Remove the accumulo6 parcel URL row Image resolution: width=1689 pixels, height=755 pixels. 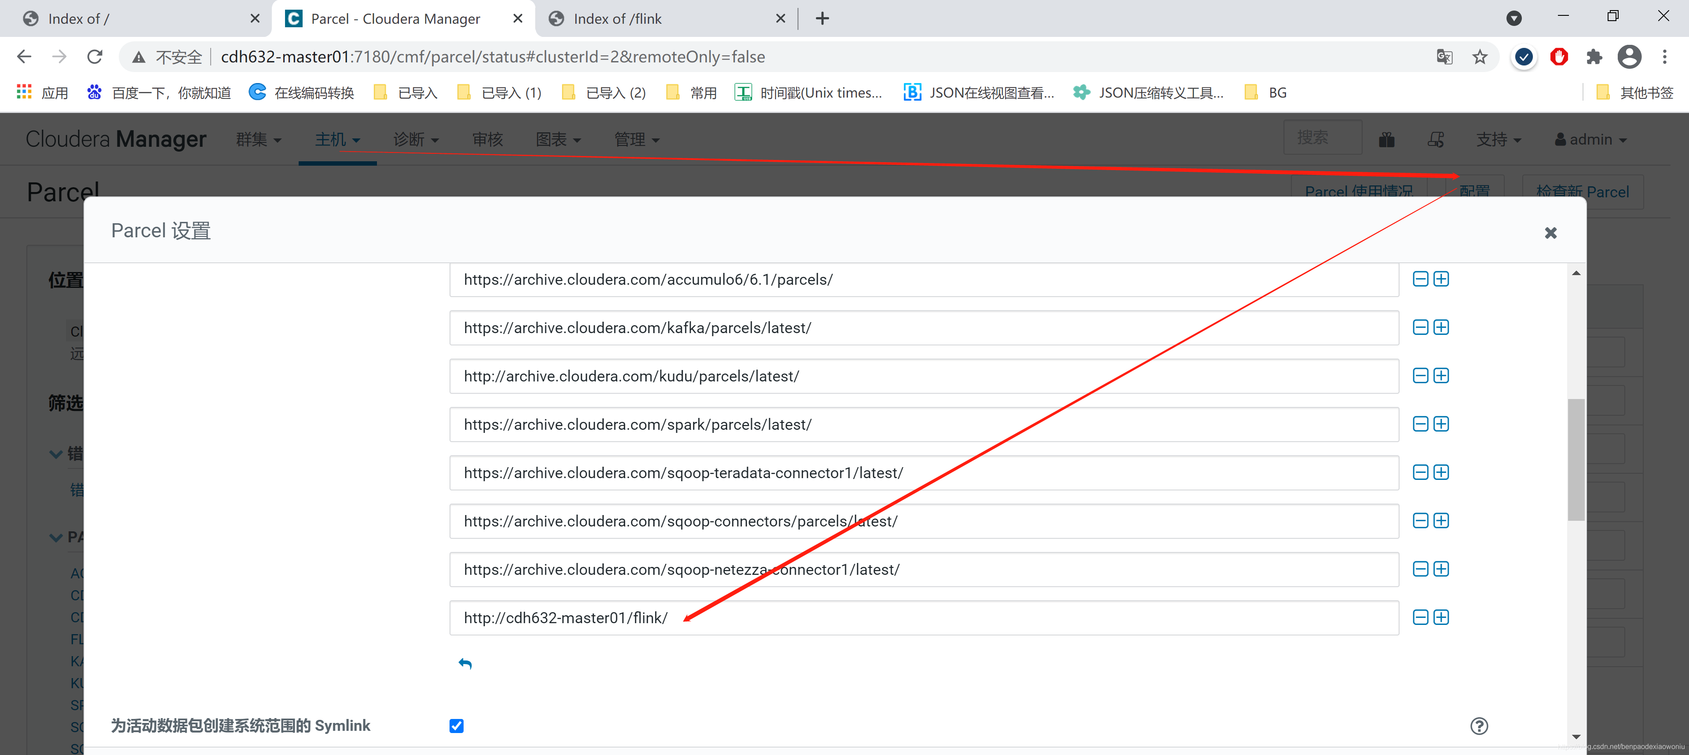[1420, 279]
